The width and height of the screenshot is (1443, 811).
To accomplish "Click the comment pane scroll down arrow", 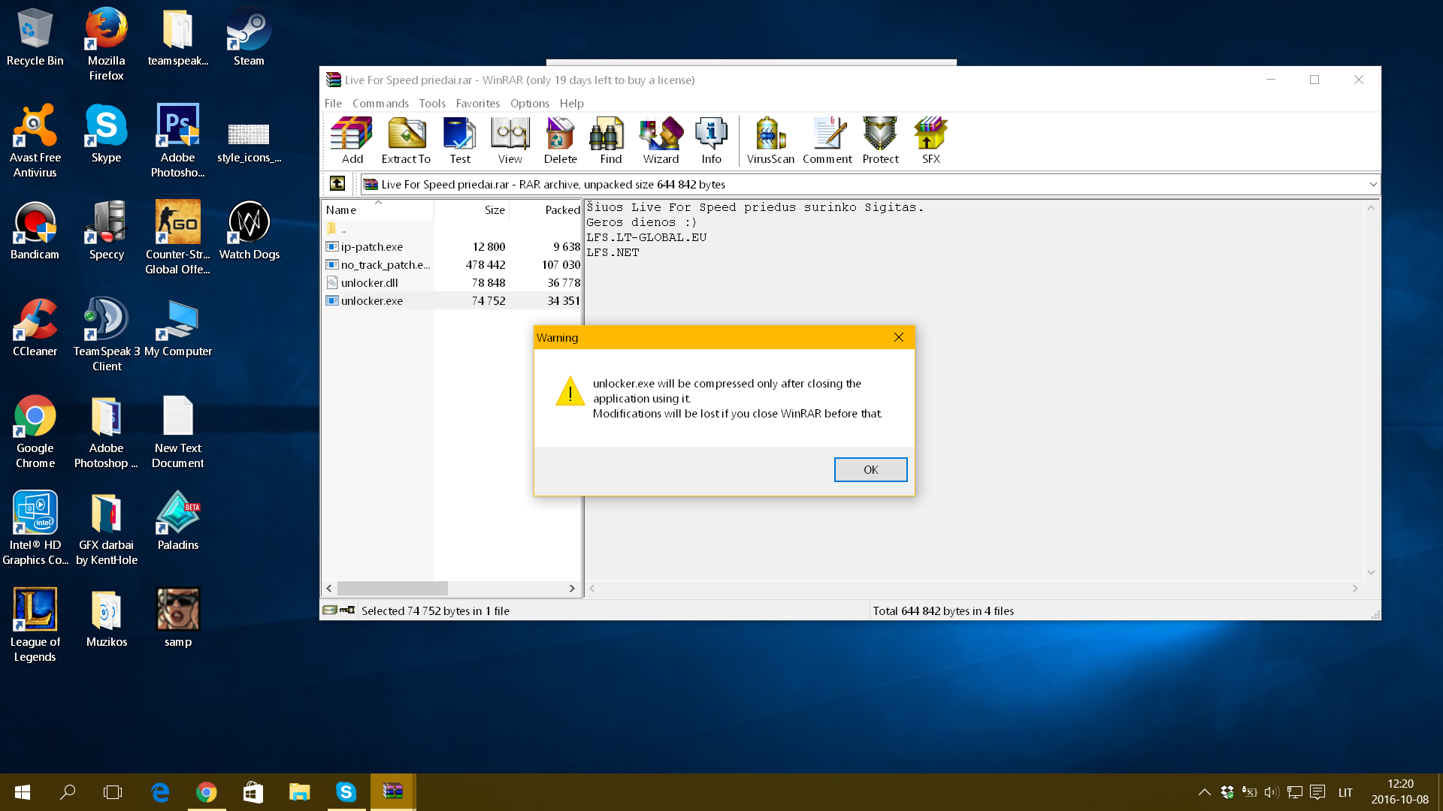I will click(1371, 572).
